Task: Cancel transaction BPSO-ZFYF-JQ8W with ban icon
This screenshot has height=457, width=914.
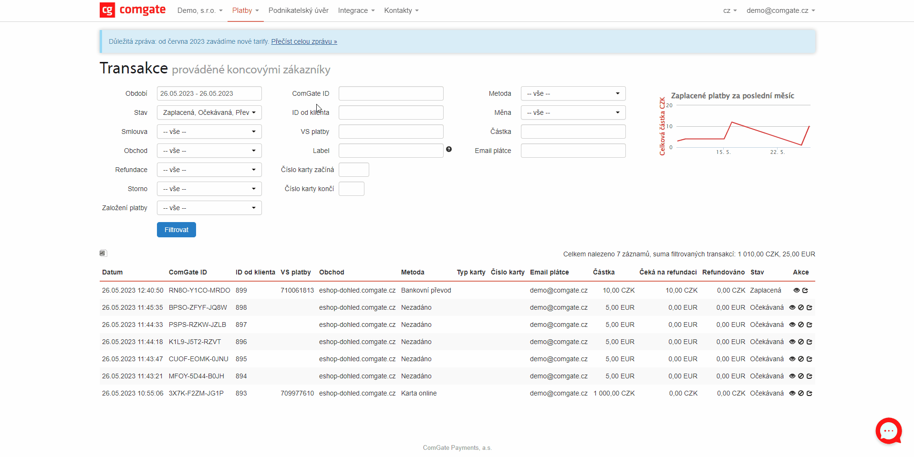Action: coord(801,307)
